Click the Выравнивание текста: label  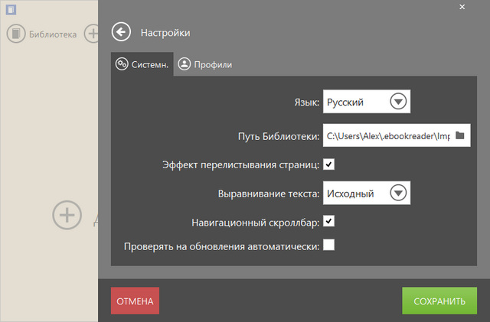(269, 194)
